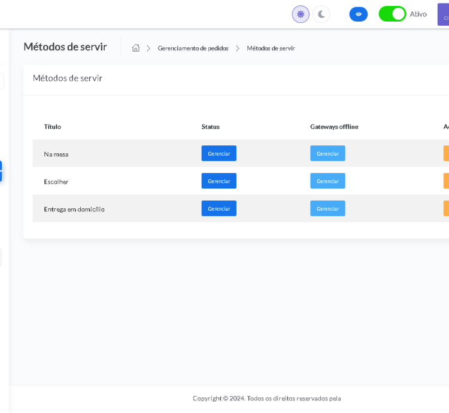449x413 pixels.
Task: Manage Gateways offline for Entrega em domicílio
Action: click(x=327, y=208)
